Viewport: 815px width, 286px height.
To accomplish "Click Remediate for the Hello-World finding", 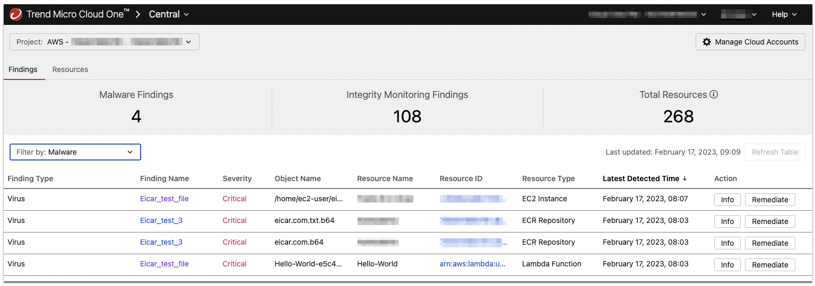I will click(x=770, y=265).
